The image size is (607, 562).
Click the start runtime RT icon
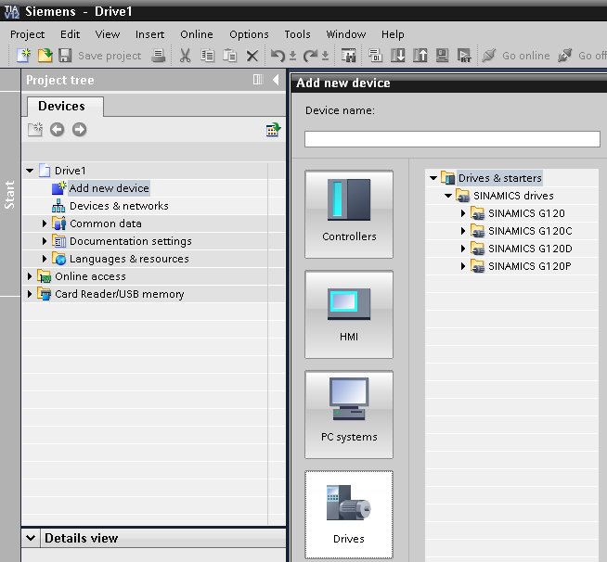(x=464, y=56)
